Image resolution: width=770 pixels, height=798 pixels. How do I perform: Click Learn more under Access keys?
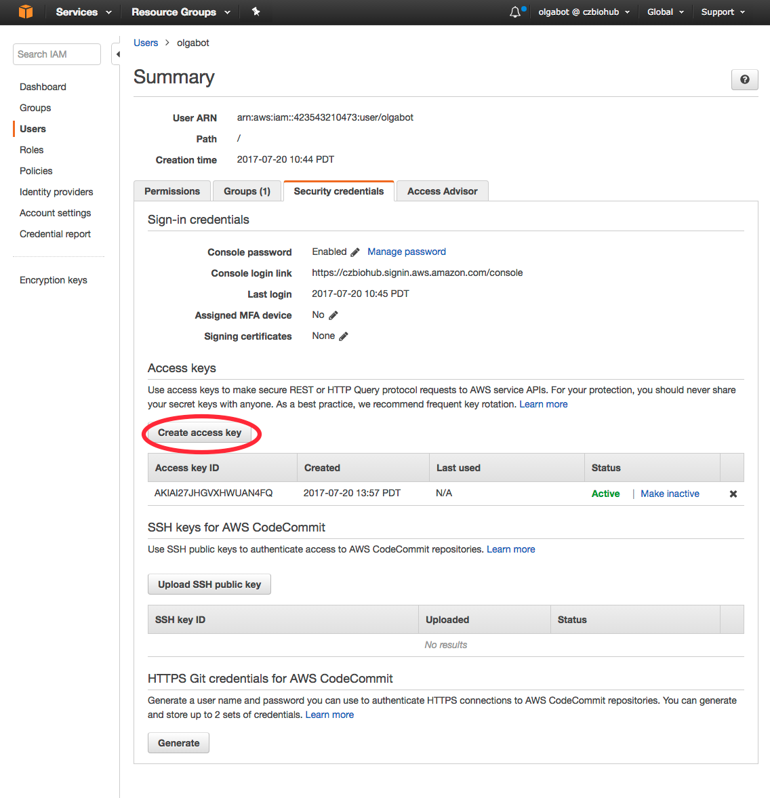tap(543, 404)
